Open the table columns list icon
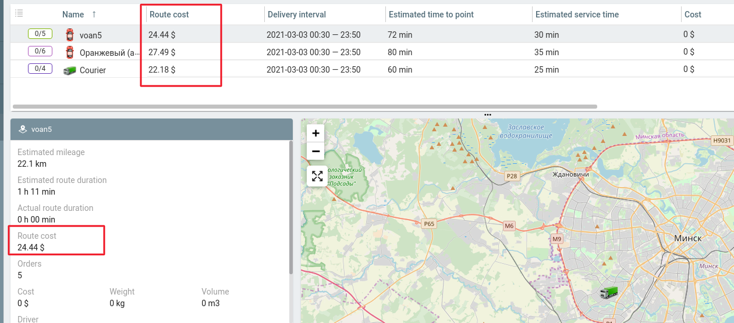 19,13
